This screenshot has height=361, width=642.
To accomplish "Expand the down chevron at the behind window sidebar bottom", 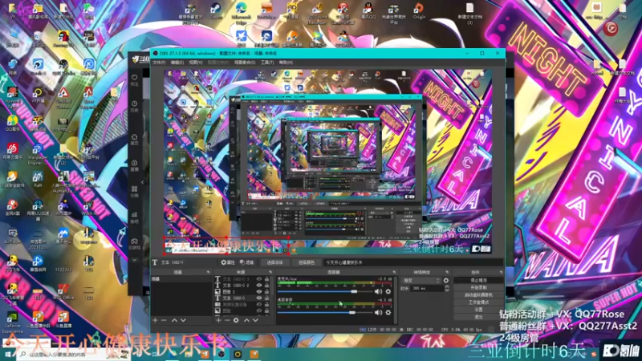I will pos(134,260).
